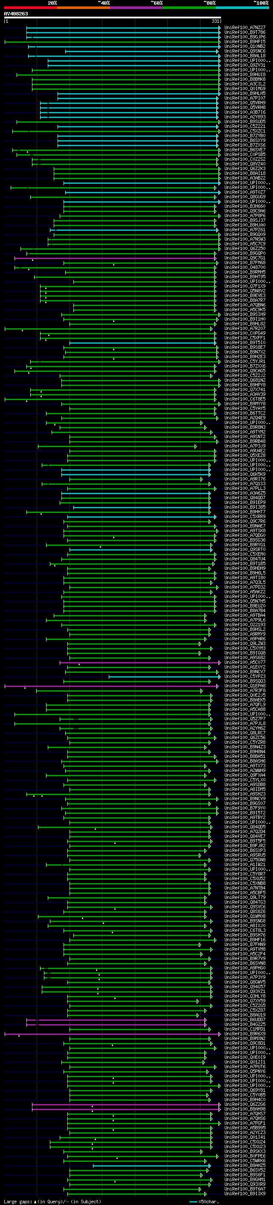Click the UniRef100_Q1EPA8 label
Image resolution: width=273 pixels, height=1205 pixels.
point(244,686)
